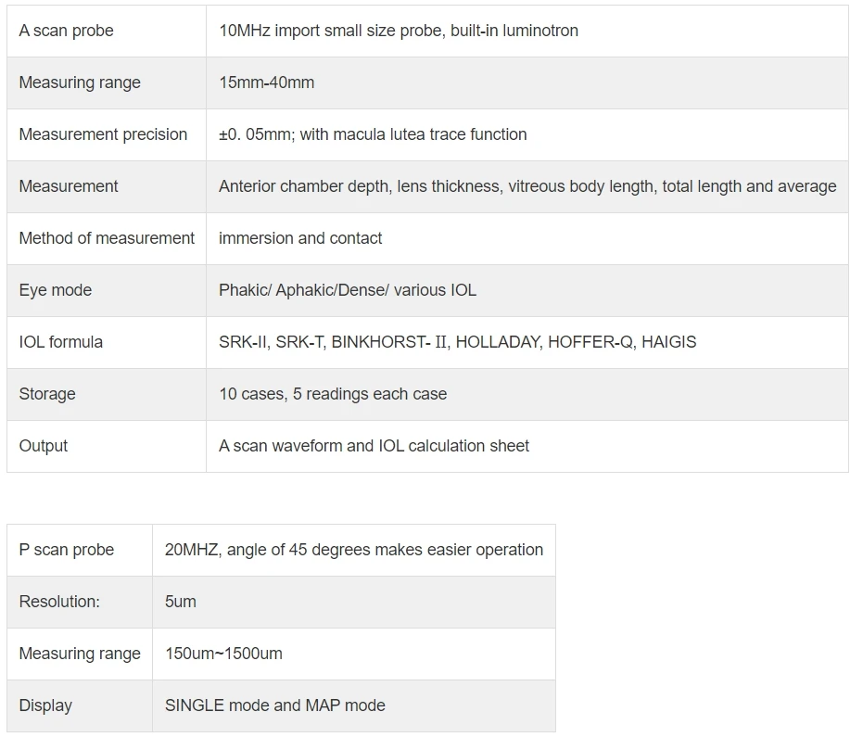This screenshot has width=863, height=737.
Task: Click the "Method of measurement" label
Action: (107, 238)
